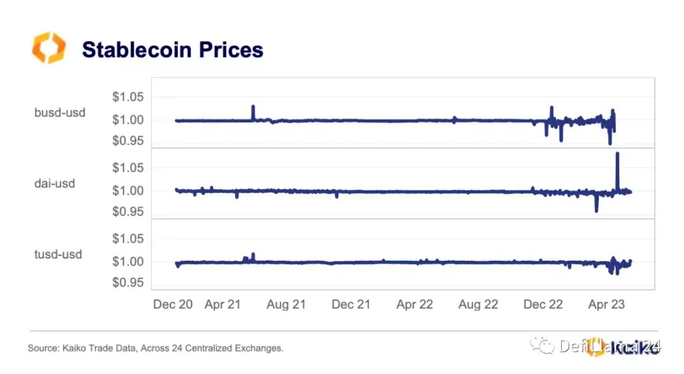Click the dai-usd price spike peak
Image resolution: width=684 pixels, height=374 pixels.
pos(617,154)
